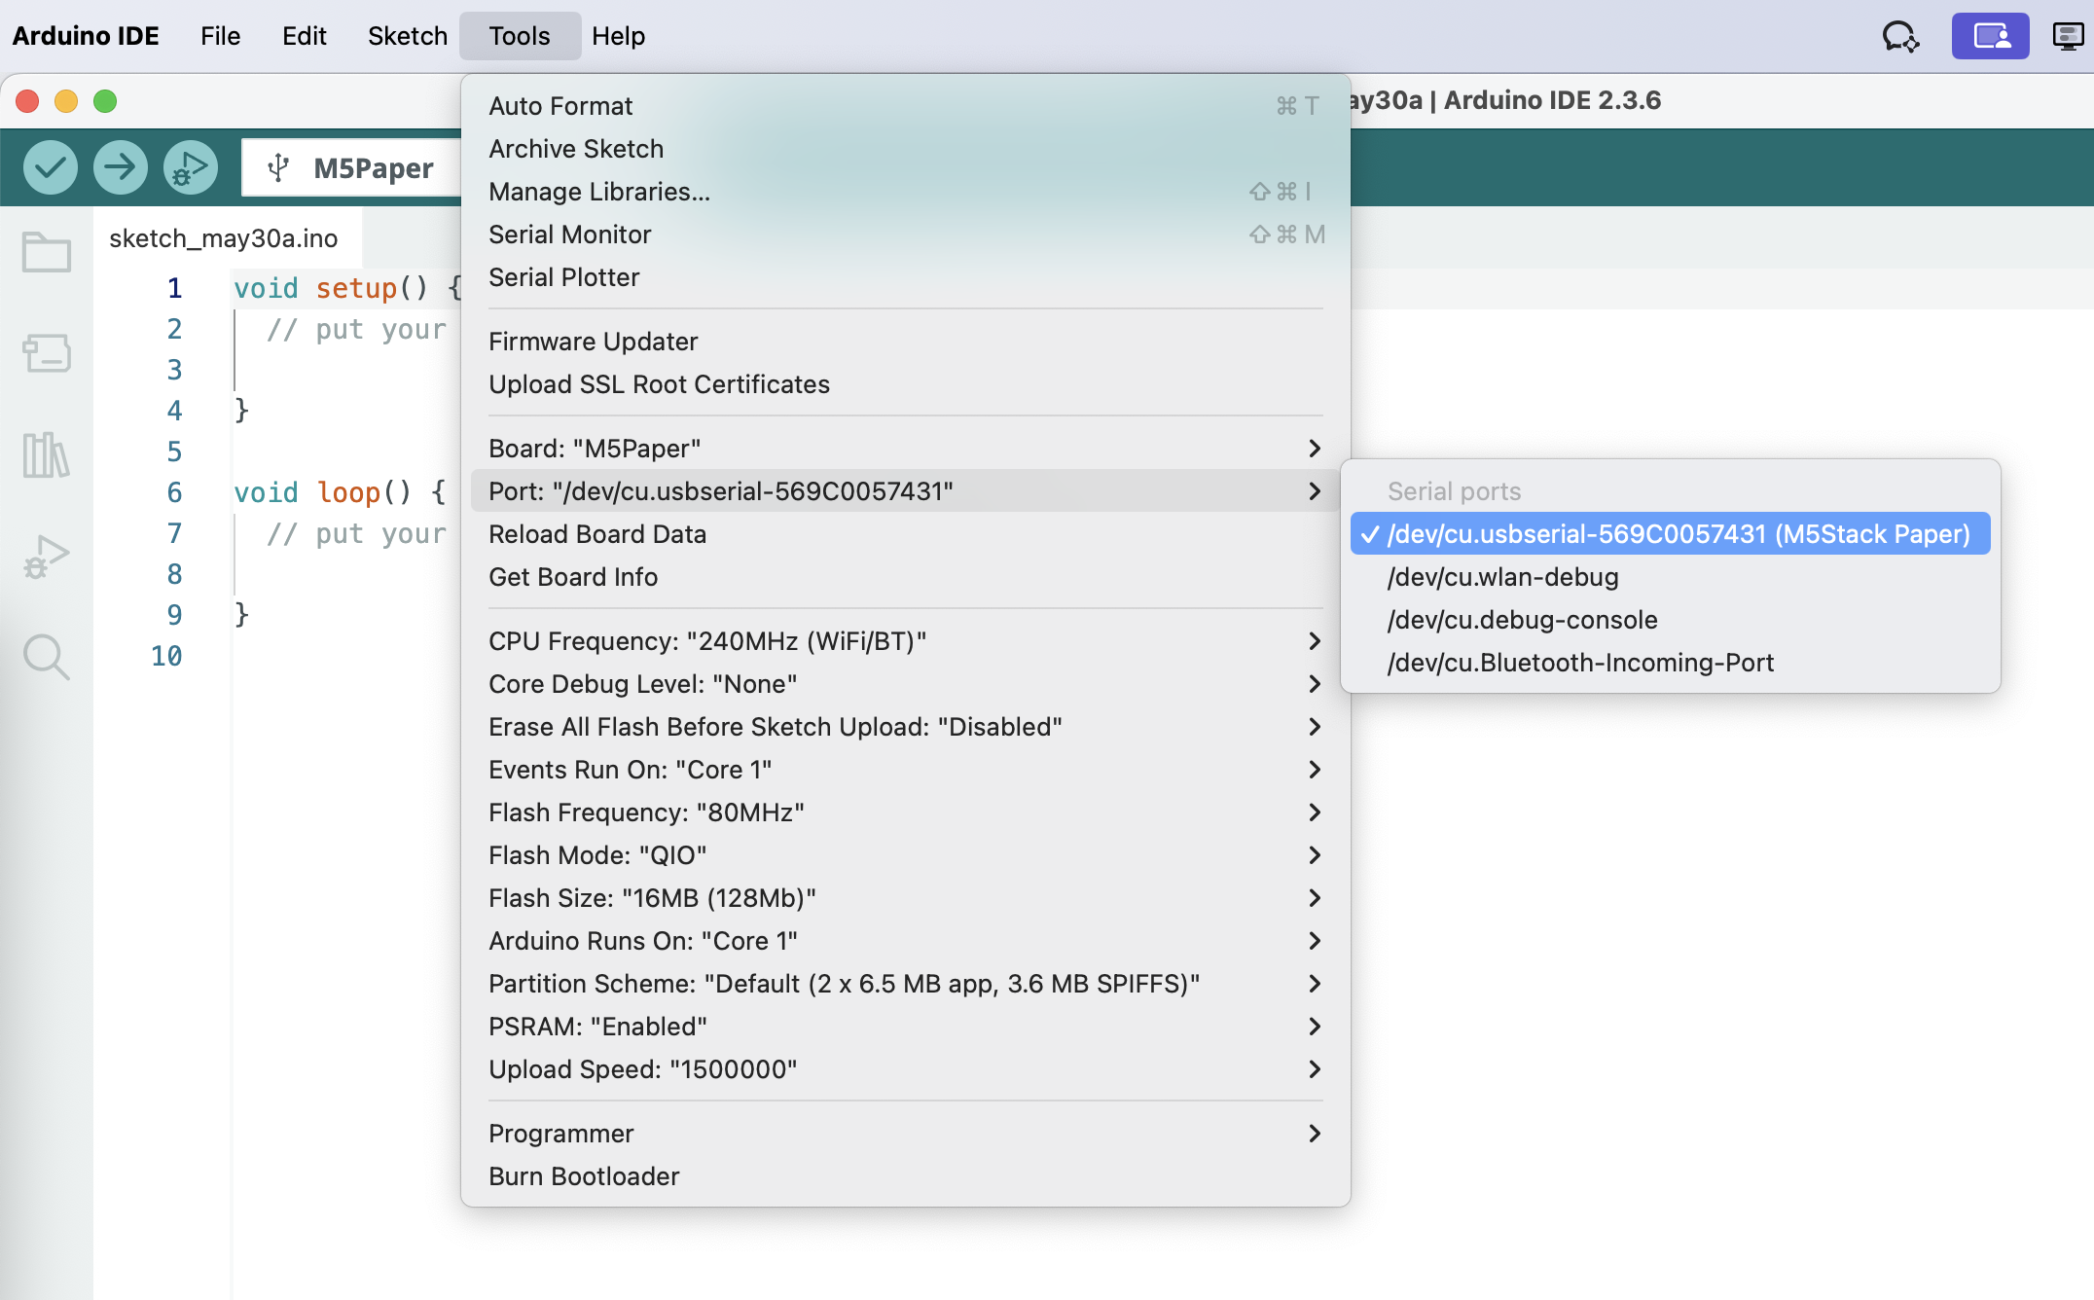Open the Sketch menu
Screen dimensions: 2094x1300
pyautogui.click(x=407, y=36)
